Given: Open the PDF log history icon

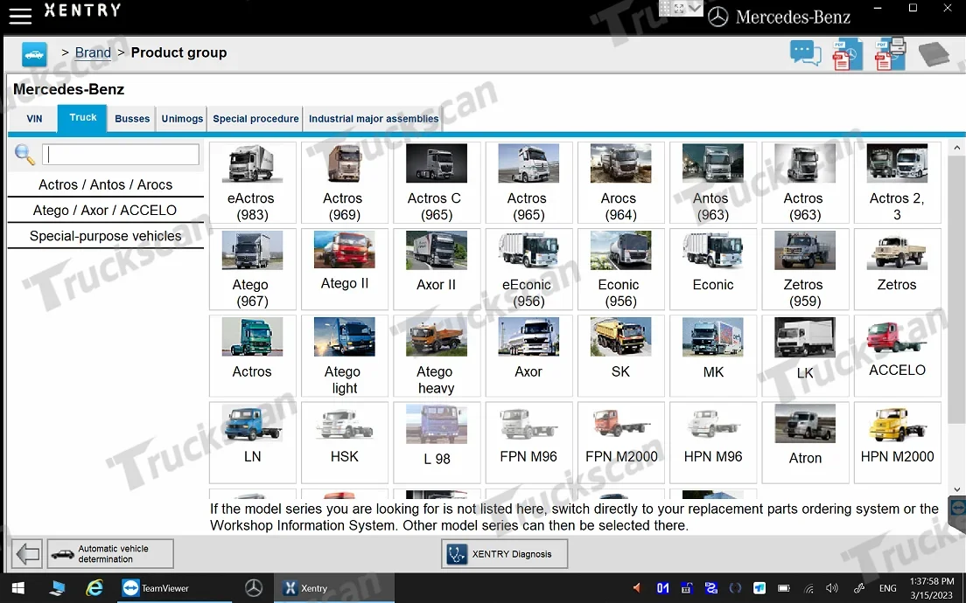Looking at the screenshot, I should pyautogui.click(x=848, y=53).
